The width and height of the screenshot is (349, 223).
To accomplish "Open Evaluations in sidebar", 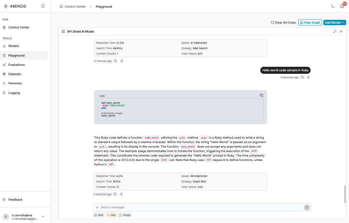I will pos(24,65).
